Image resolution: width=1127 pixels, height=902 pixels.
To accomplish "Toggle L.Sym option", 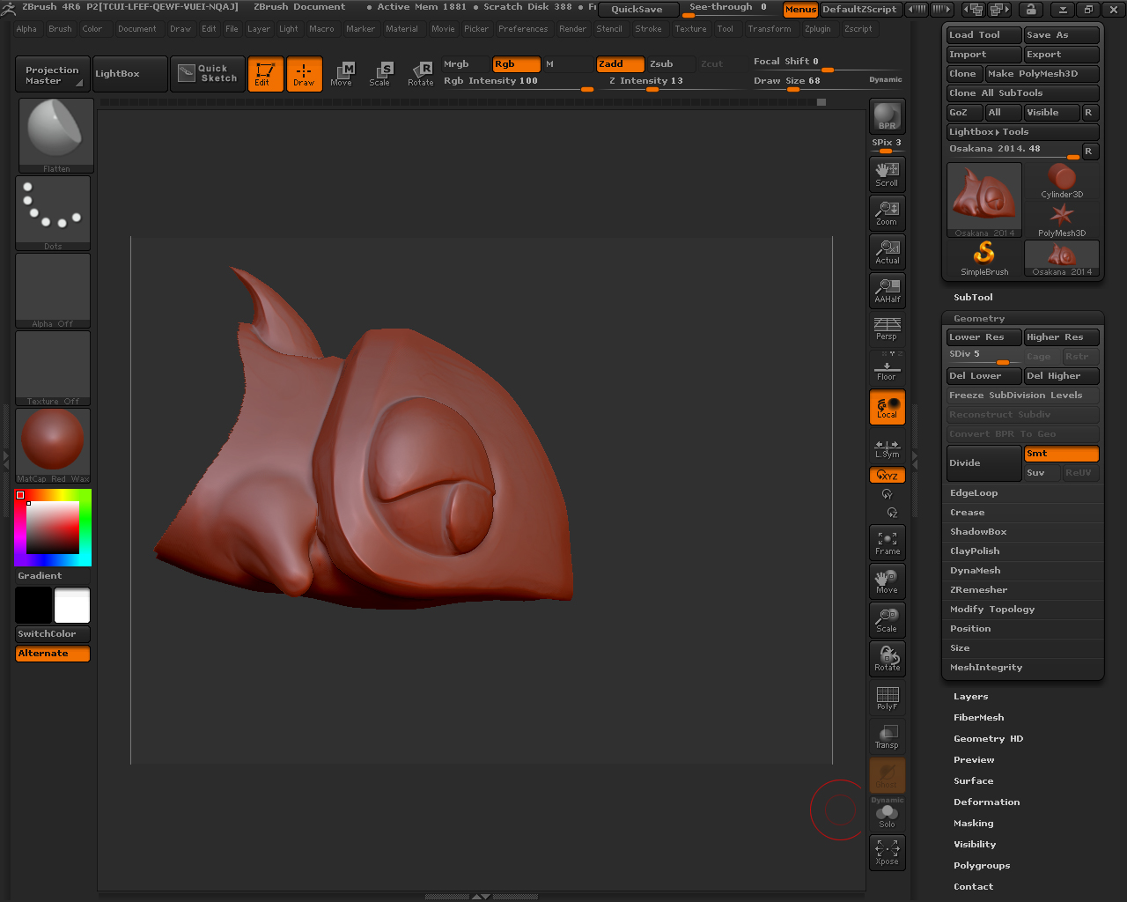I will (x=887, y=448).
